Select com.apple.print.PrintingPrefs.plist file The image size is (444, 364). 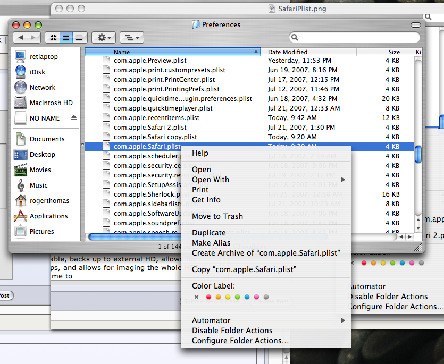(x=166, y=89)
